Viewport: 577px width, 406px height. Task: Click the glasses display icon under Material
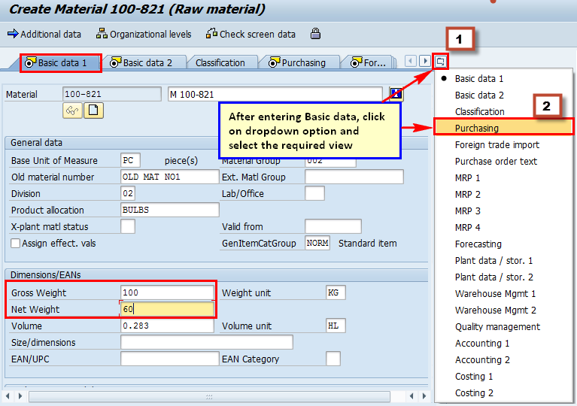(x=72, y=111)
